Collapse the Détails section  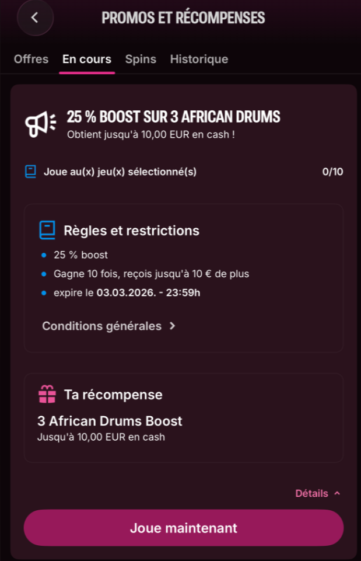coord(312,493)
